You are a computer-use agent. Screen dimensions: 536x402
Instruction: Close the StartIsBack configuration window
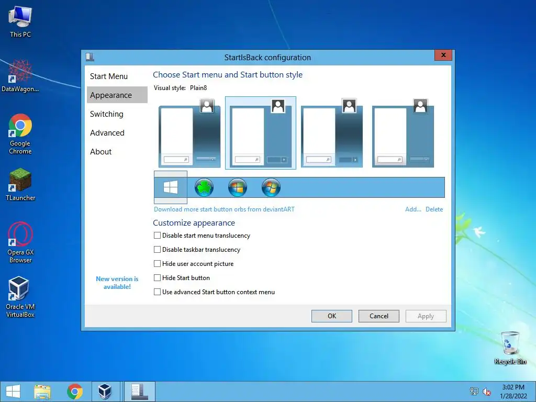[x=443, y=55]
